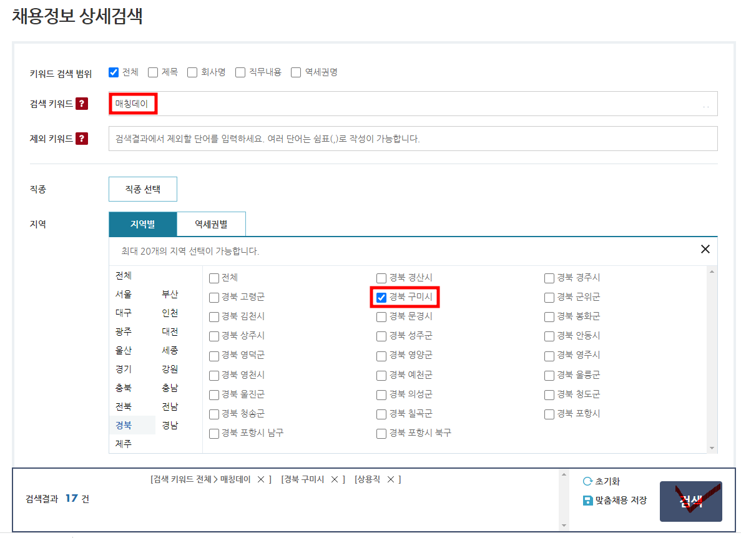741x538 pixels.
Task: Check the 경북 포항시 checkbox
Action: click(549, 414)
